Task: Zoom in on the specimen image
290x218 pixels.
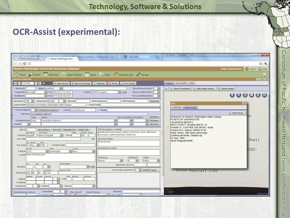Action: (x=232, y=95)
